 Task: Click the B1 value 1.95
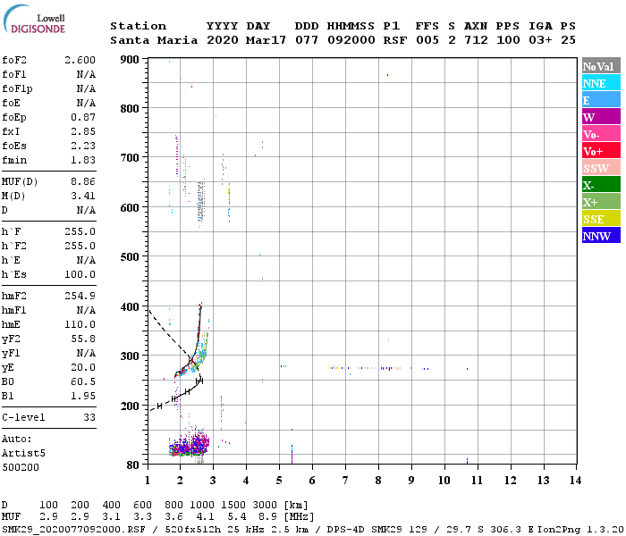point(83,396)
